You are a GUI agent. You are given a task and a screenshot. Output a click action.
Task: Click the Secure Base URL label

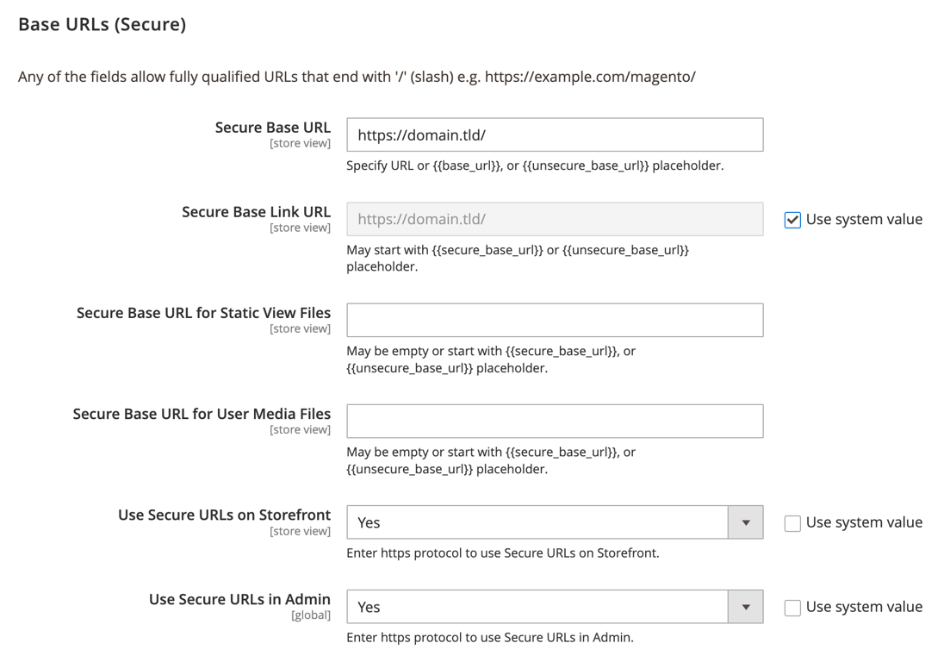tap(272, 127)
